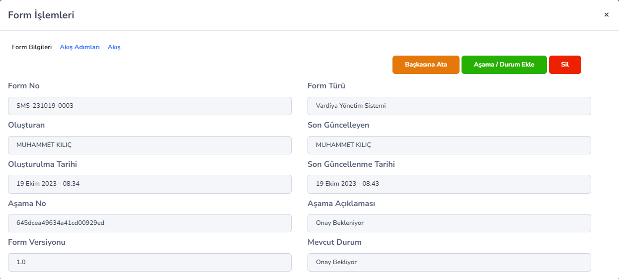Switch to the Form Bilgileri tab

32,47
